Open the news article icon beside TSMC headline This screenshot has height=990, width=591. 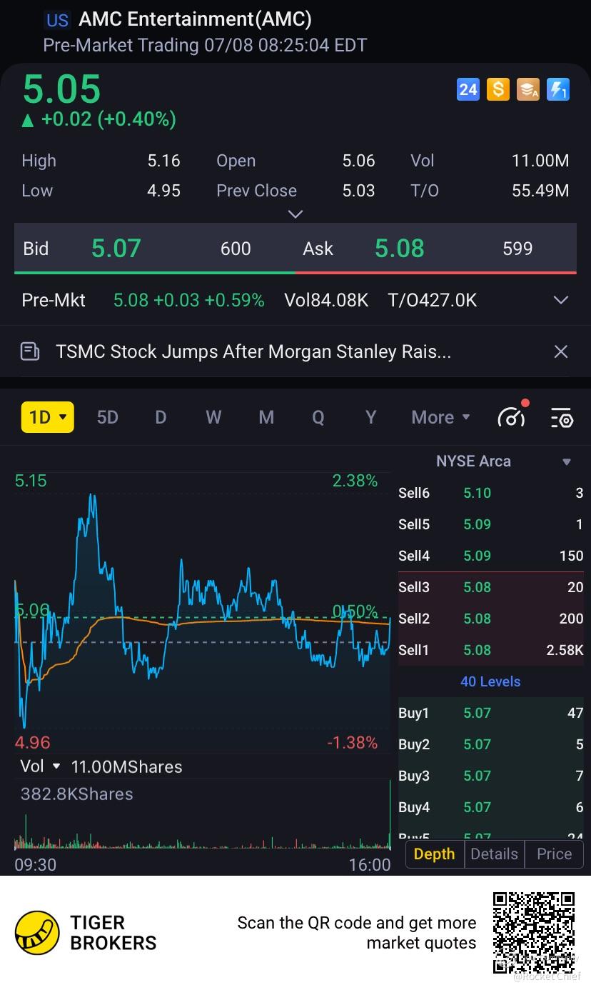(30, 351)
